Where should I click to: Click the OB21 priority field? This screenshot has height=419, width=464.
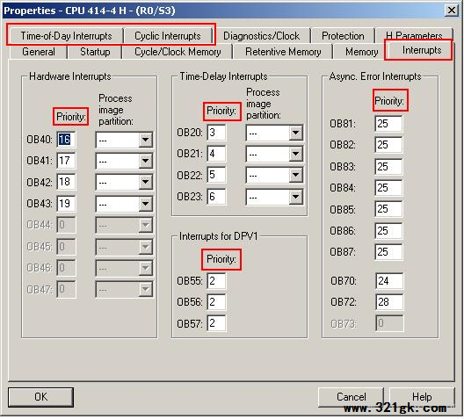pyautogui.click(x=216, y=154)
